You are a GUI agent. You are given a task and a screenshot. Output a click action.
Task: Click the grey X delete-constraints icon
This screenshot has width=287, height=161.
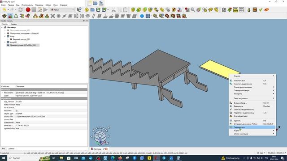pyautogui.click(x=53, y=16)
